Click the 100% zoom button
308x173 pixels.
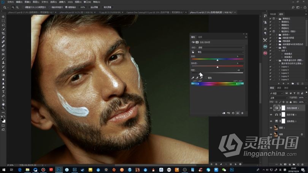[83, 7]
